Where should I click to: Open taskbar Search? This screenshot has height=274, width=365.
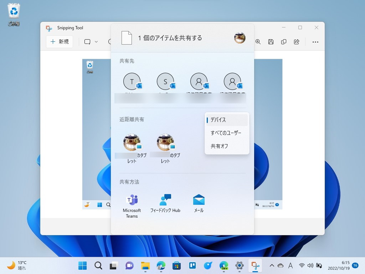98,265
